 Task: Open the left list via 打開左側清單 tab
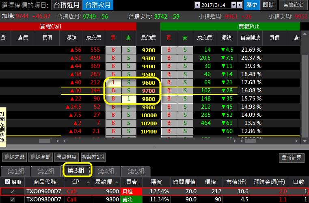3,127
